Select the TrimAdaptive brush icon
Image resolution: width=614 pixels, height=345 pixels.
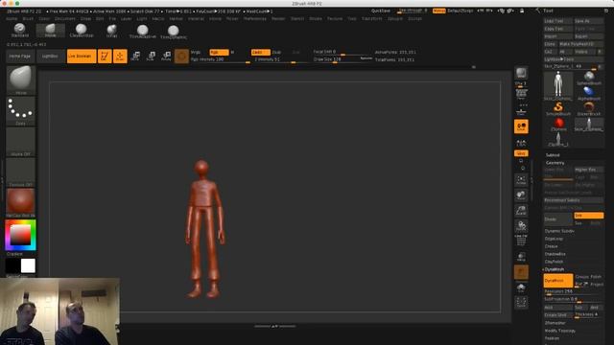click(143, 31)
